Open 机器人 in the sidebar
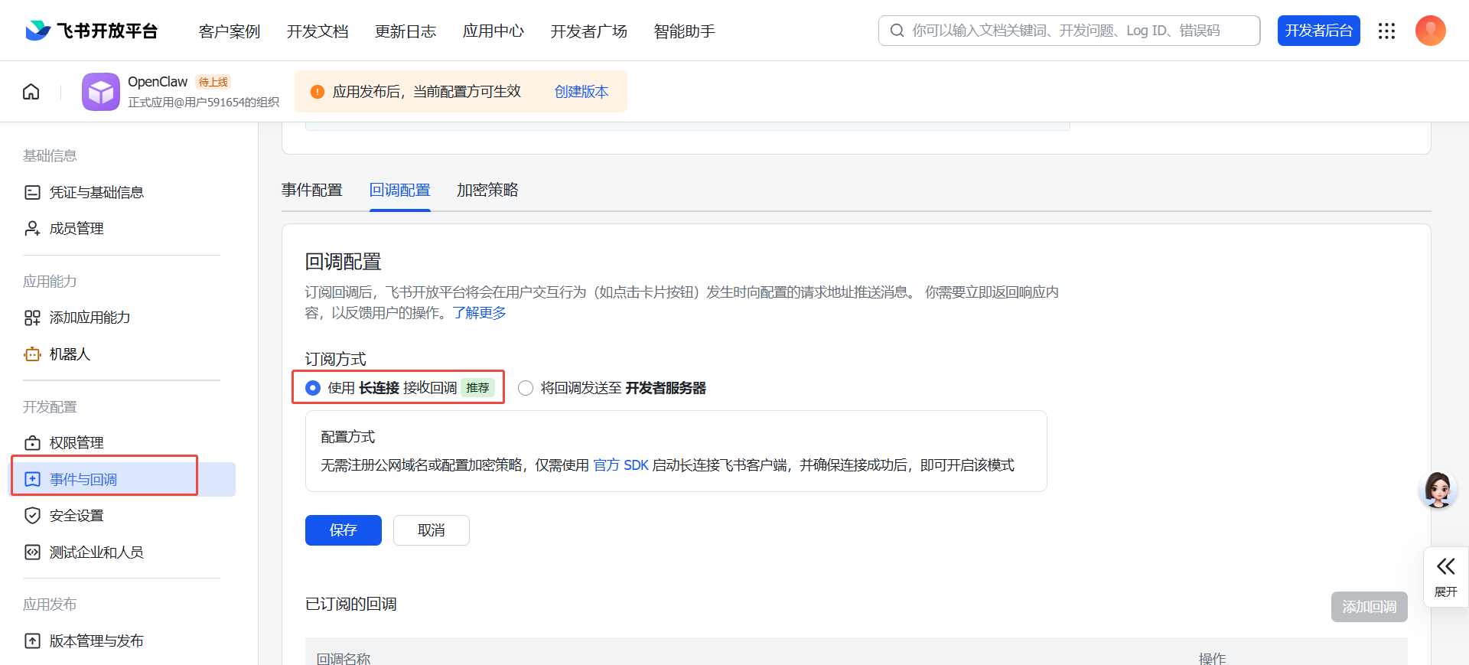This screenshot has height=665, width=1469. pyautogui.click(x=70, y=354)
